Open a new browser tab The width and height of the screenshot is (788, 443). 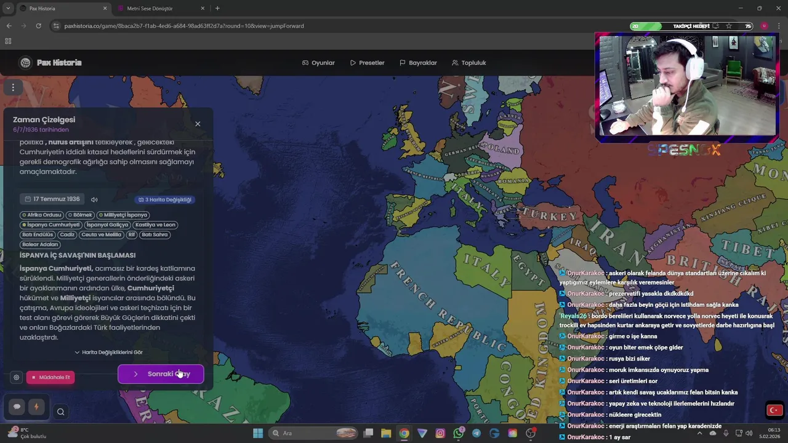pyautogui.click(x=217, y=8)
